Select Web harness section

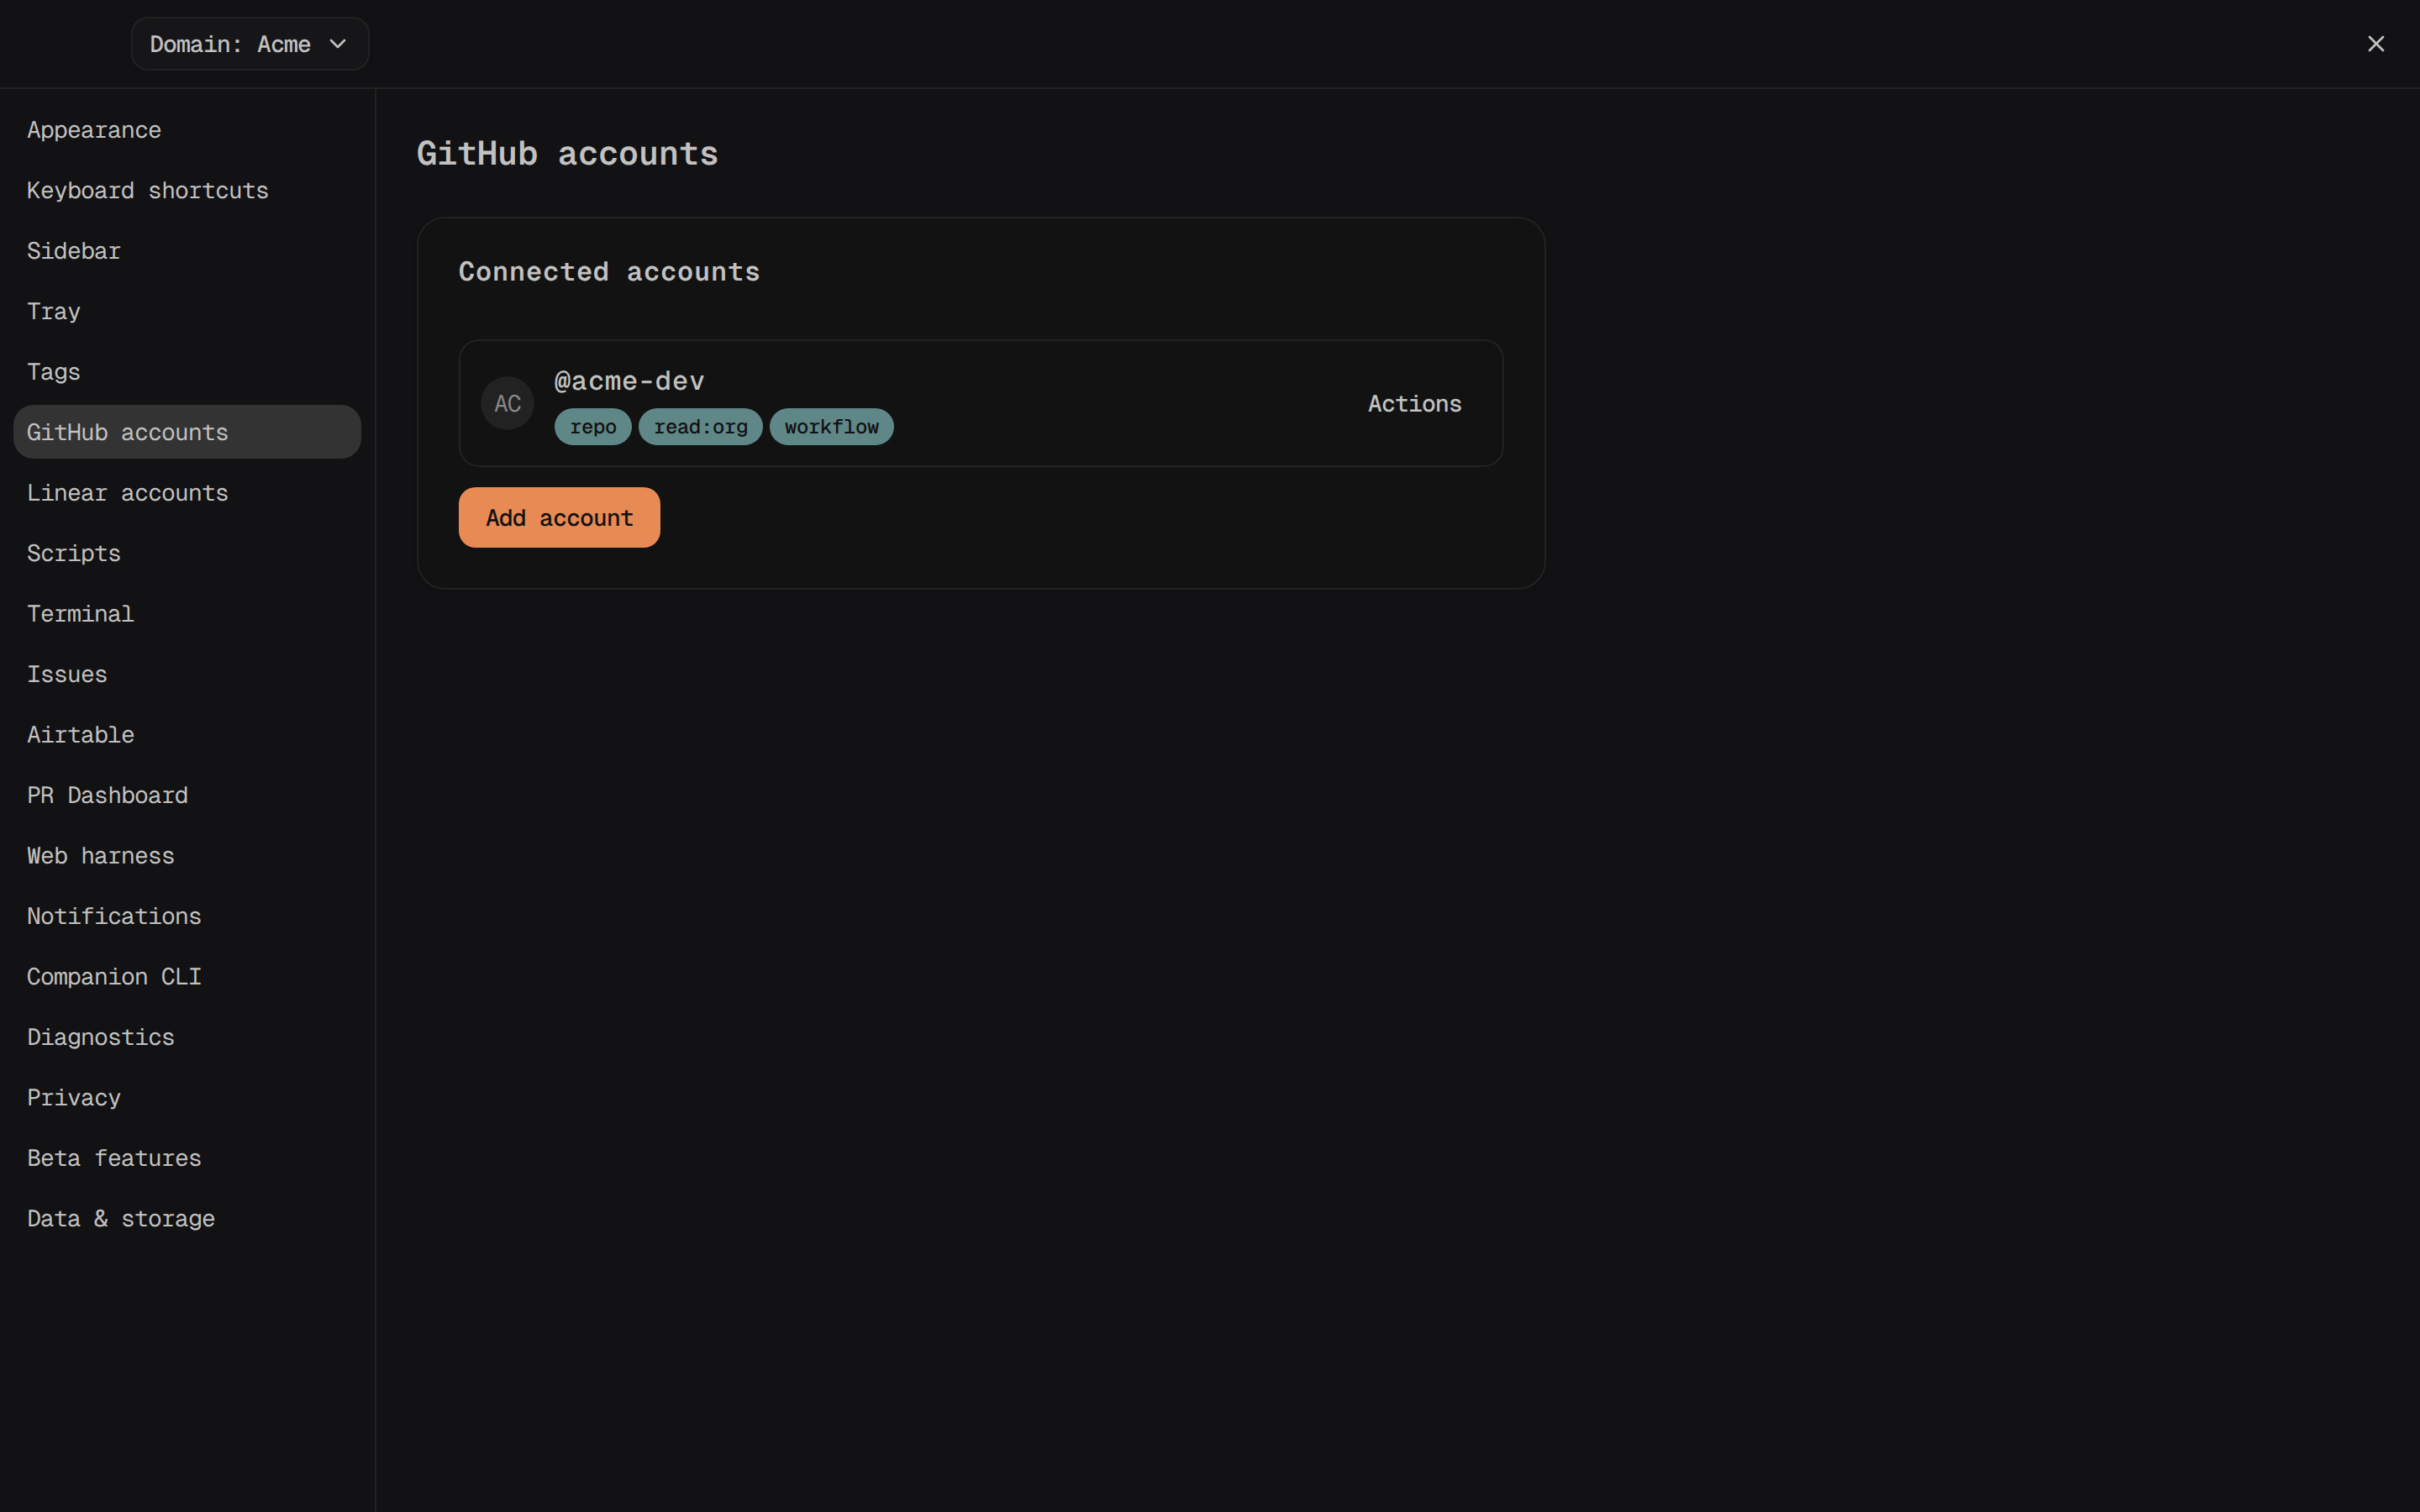187,856
